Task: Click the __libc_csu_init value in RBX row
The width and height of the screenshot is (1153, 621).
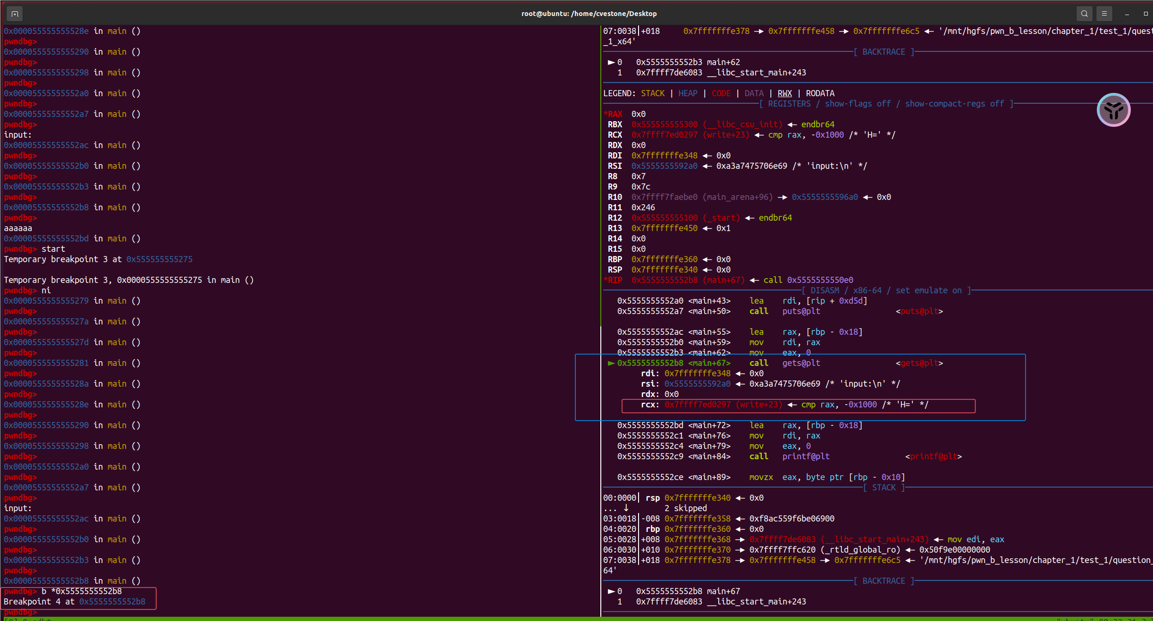Action: click(x=742, y=124)
